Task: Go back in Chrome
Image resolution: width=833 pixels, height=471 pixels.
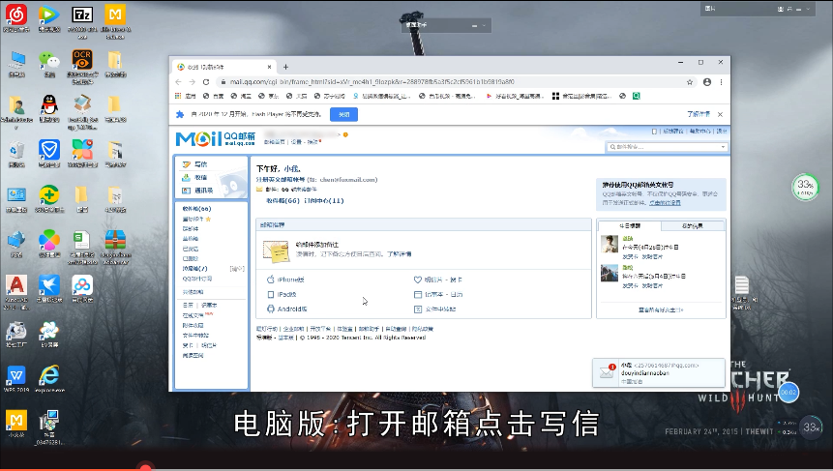Action: pos(178,82)
